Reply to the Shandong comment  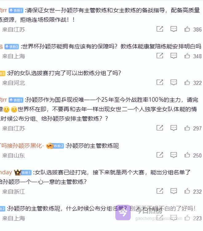pos(174,155)
